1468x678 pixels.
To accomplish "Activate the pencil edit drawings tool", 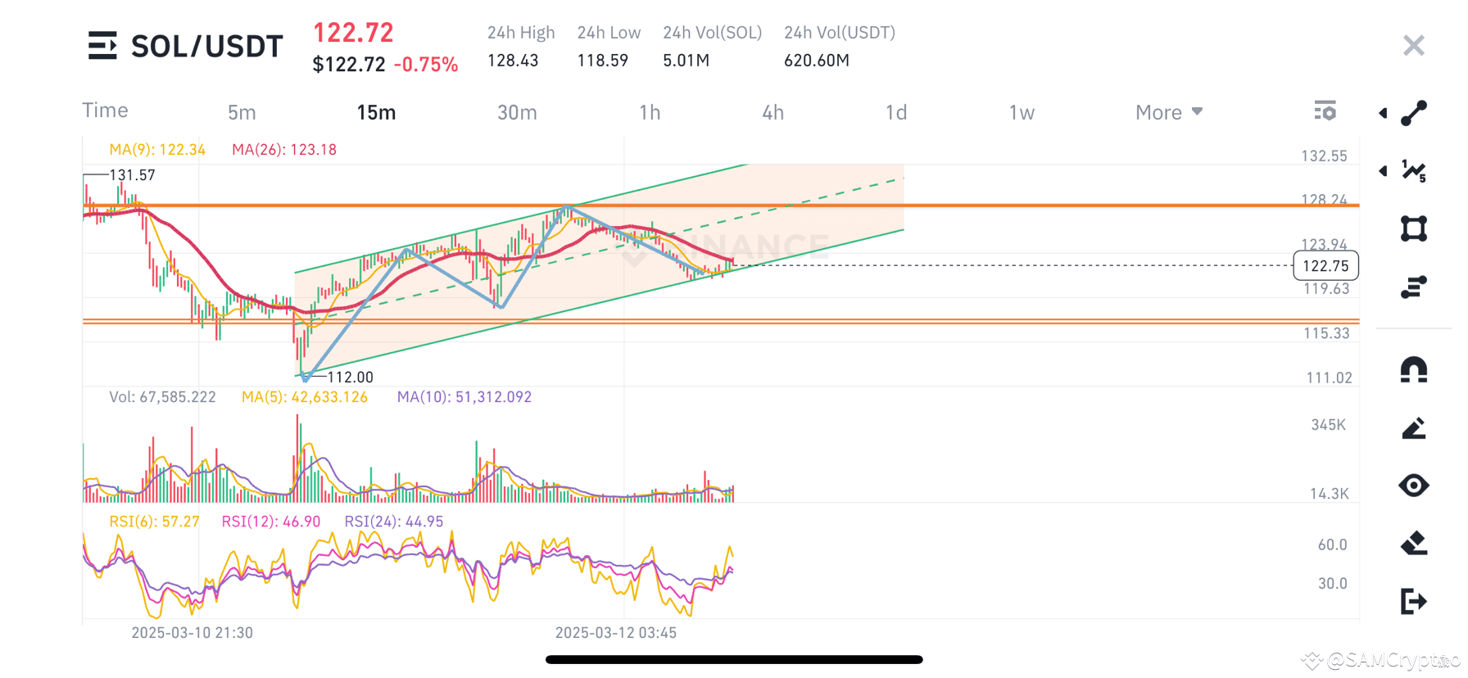I will point(1414,428).
